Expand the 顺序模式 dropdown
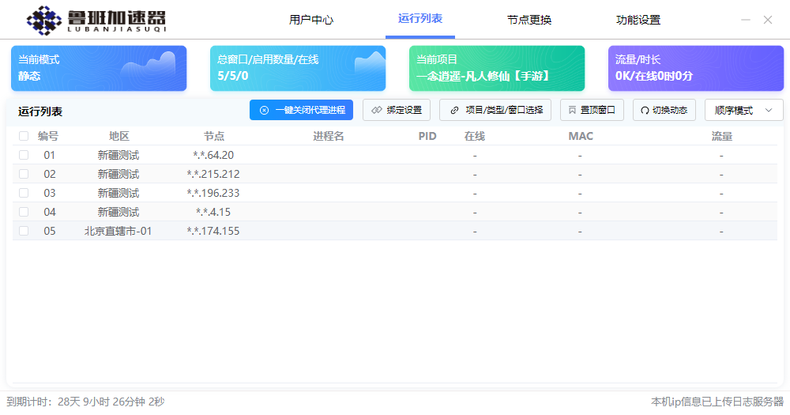This screenshot has height=415, width=790. pyautogui.click(x=743, y=110)
